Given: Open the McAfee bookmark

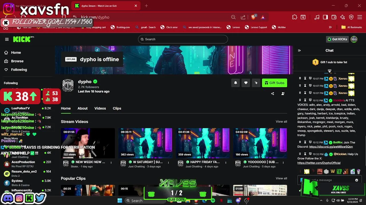Looking at the screenshot, I should [x=279, y=27].
